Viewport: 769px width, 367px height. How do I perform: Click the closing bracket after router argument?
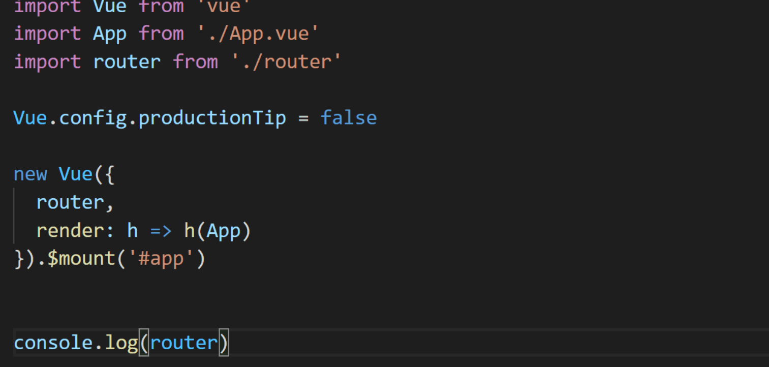pyautogui.click(x=224, y=343)
